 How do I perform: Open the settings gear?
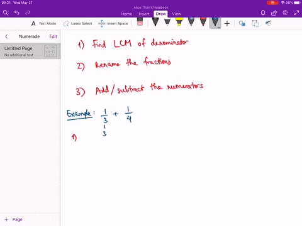tap(285, 13)
